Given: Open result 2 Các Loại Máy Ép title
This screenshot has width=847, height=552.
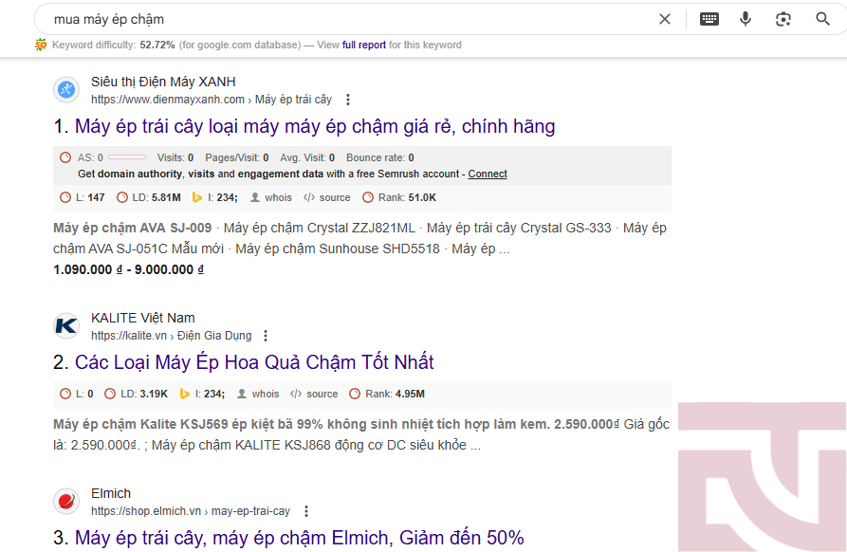Looking at the screenshot, I should tap(254, 362).
